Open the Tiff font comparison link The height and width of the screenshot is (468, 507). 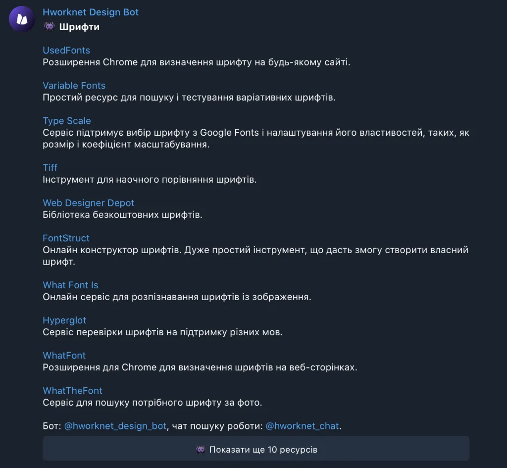(50, 167)
